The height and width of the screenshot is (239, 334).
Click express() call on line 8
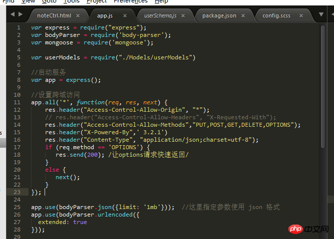(x=82, y=80)
